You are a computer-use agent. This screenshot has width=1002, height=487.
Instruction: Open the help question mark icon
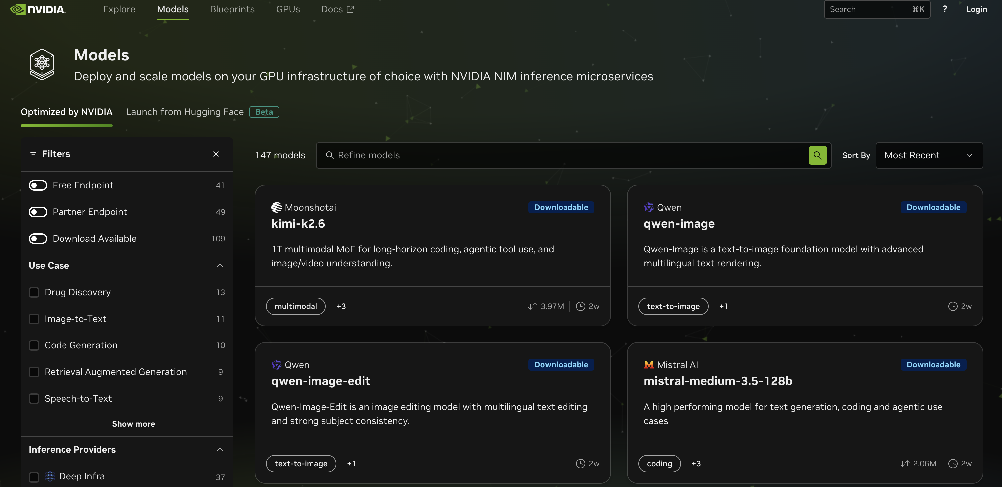(x=945, y=9)
